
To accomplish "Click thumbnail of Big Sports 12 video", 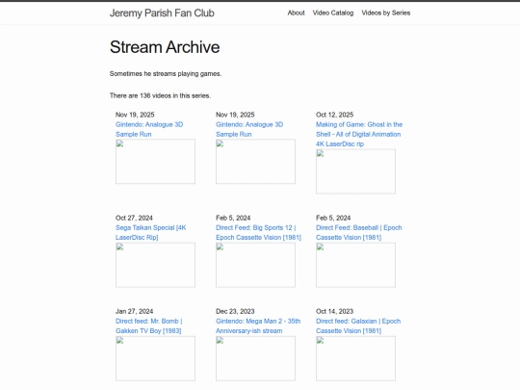I will (255, 265).
